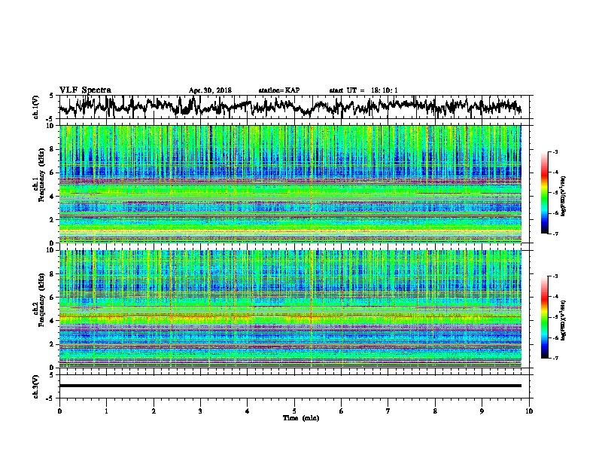The image size is (596, 461).
Task: Click the "ch.1(V)" voltage axis label
Action: 36,107
